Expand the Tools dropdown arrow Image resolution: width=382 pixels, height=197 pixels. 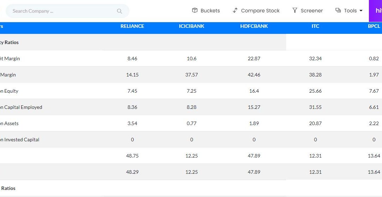coord(361,11)
